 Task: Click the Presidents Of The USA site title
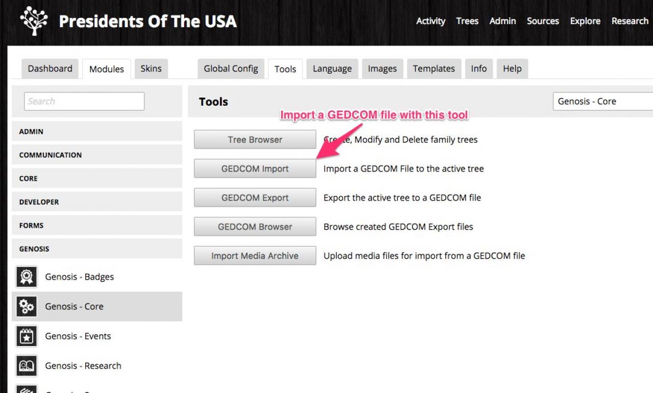point(148,21)
